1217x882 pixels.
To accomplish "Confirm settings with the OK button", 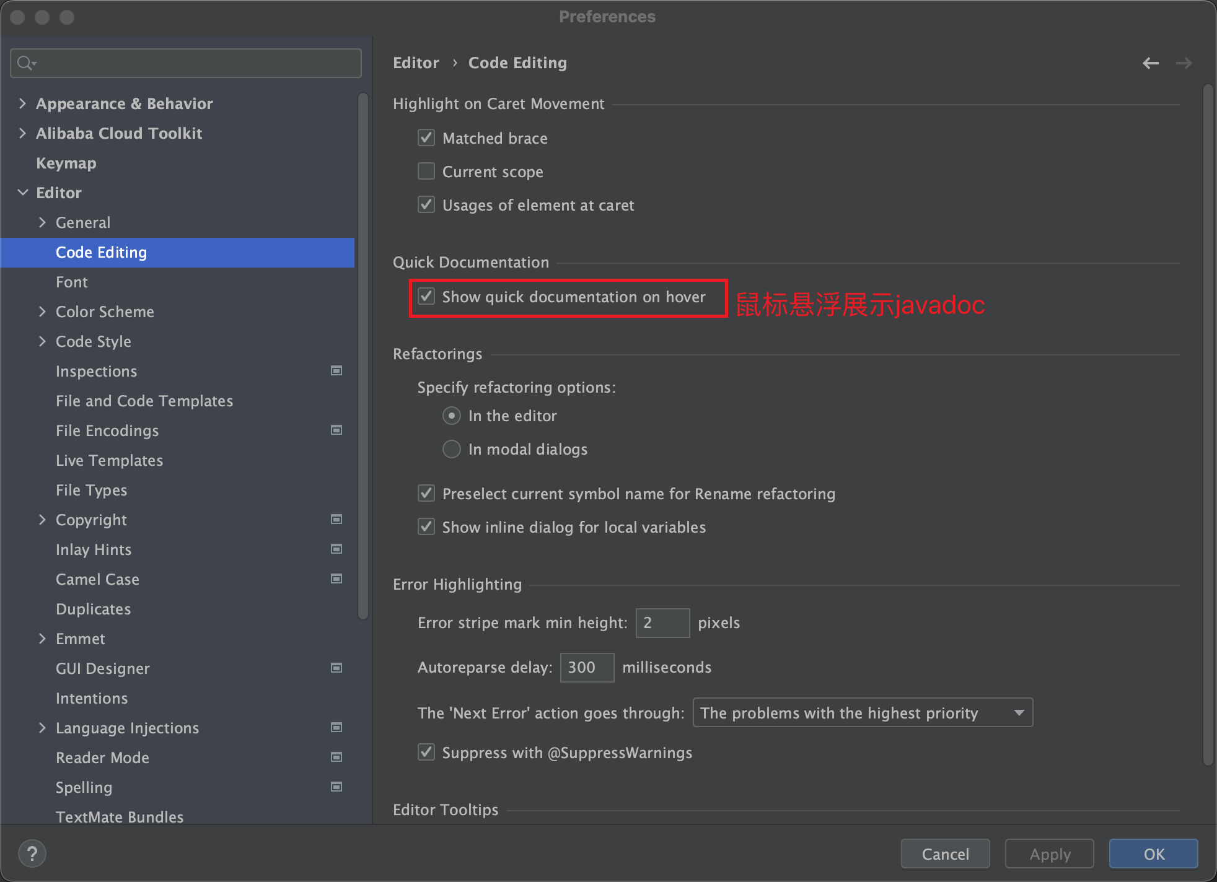I will click(1153, 854).
